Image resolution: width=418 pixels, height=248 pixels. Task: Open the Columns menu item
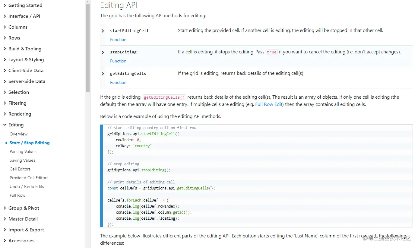coord(18,27)
